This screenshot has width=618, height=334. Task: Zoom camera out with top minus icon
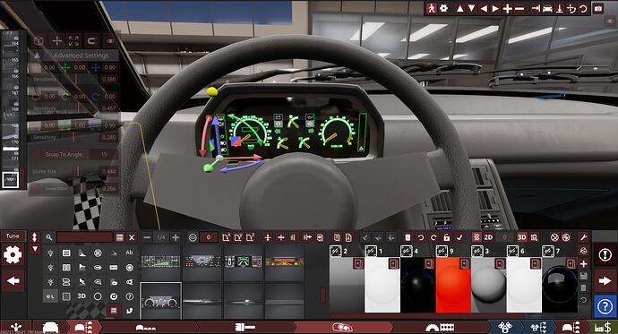[x=519, y=8]
